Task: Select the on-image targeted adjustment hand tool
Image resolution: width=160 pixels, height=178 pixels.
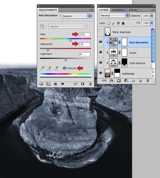Action: tap(42, 26)
